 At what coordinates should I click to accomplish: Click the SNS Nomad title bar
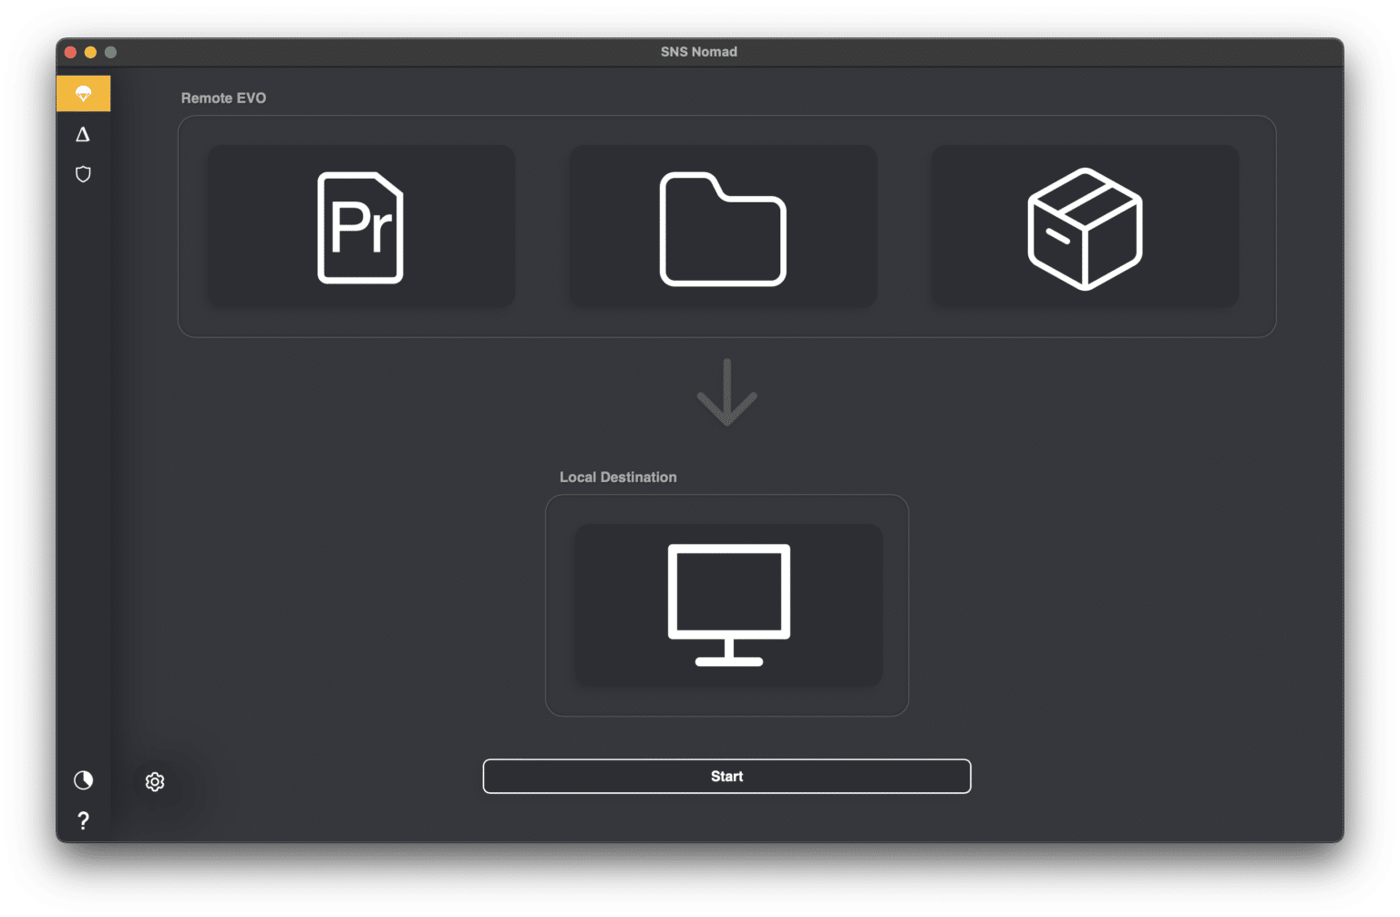point(698,51)
